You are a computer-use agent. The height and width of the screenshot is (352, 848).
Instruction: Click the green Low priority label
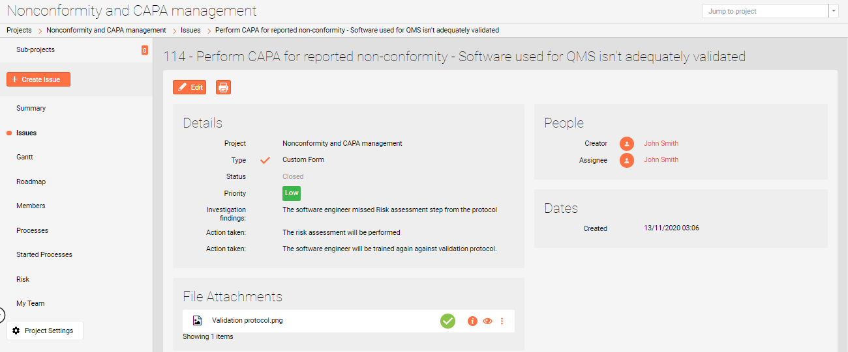click(292, 193)
